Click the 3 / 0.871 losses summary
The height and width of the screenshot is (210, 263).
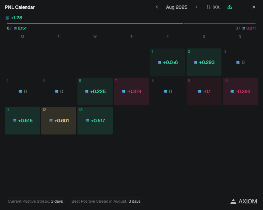click(x=245, y=28)
